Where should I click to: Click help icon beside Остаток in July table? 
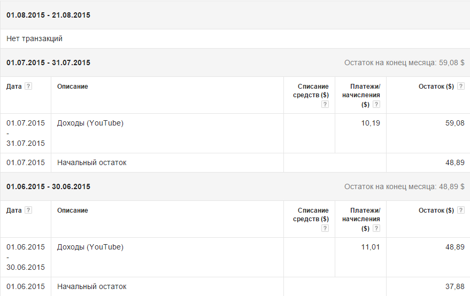(x=461, y=87)
